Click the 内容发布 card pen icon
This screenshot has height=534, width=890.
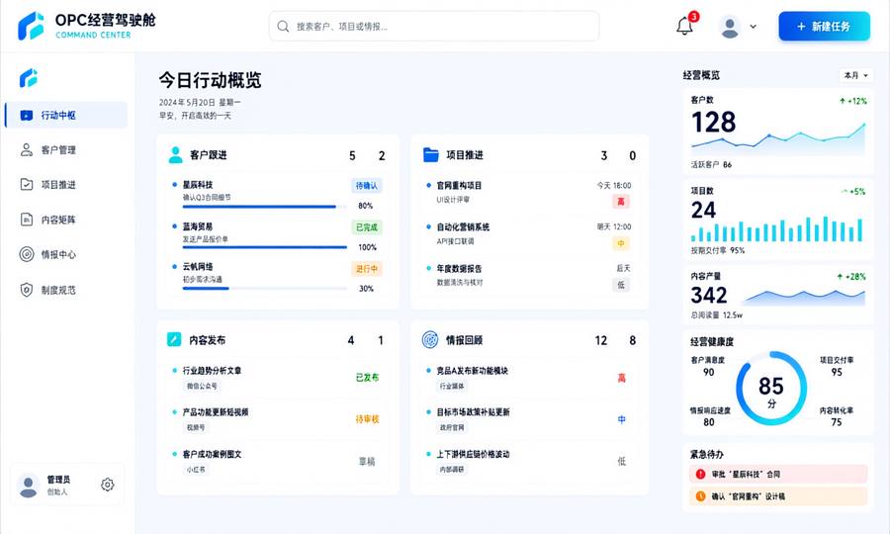(174, 339)
